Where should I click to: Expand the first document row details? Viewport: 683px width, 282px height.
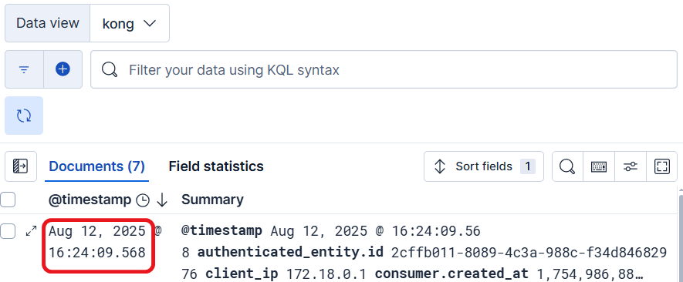(x=32, y=231)
